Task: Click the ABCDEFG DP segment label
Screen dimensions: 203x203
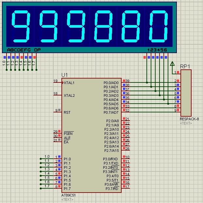Action: tap(24, 50)
